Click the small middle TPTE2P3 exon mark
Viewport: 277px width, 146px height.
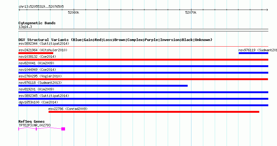[x=36, y=129]
